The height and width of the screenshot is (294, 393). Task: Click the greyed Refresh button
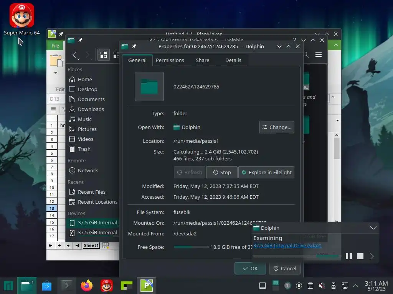point(190,172)
